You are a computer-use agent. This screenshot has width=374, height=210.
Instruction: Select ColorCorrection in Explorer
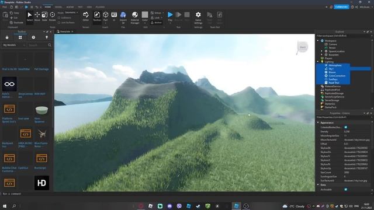pyautogui.click(x=337, y=76)
